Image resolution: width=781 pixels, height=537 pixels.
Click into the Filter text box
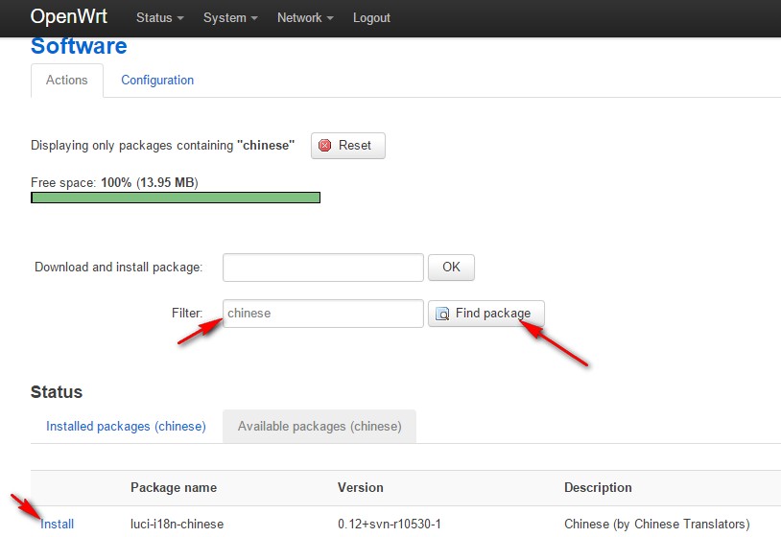pyautogui.click(x=322, y=314)
